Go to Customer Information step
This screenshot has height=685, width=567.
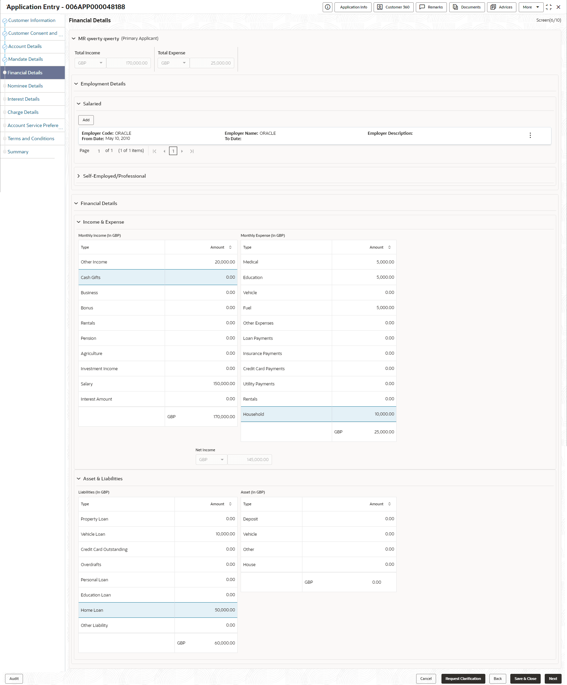32,20
